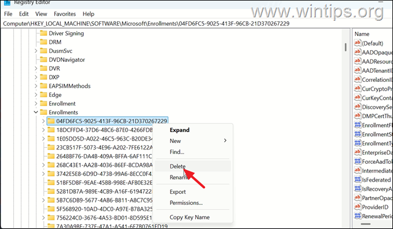The width and height of the screenshot is (393, 229).
Task: Click folder icon of 23CB517F-5073 key
Action: 51,148
